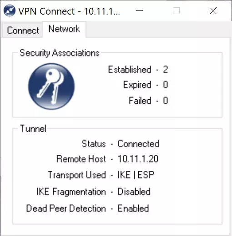Click the Security Associations group label
Viewport: 232px width, 236px height.
60,53
